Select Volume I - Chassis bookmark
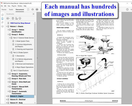 click(x=17, y=26)
